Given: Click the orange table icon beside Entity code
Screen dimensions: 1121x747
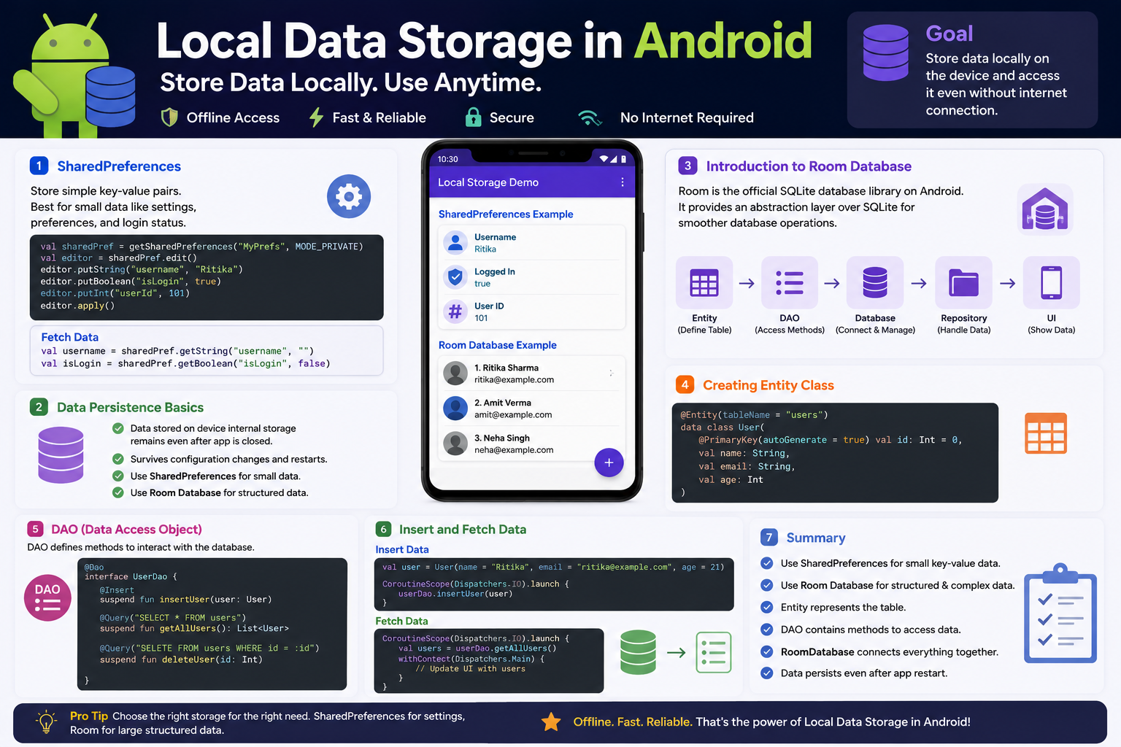Looking at the screenshot, I should click(1046, 433).
